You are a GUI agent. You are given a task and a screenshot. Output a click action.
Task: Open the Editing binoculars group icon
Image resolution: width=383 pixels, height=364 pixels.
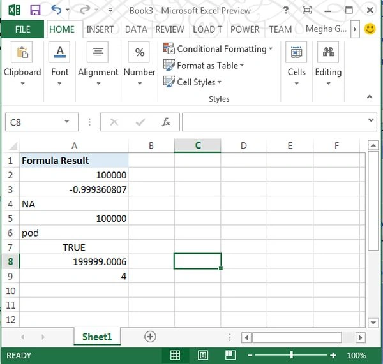[328, 52]
